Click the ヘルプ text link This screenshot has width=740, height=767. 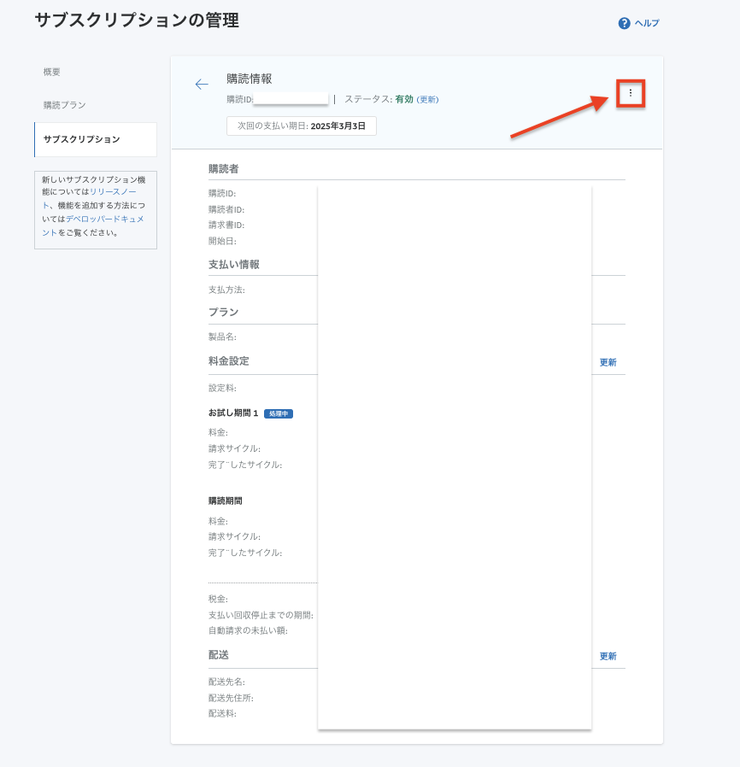647,23
